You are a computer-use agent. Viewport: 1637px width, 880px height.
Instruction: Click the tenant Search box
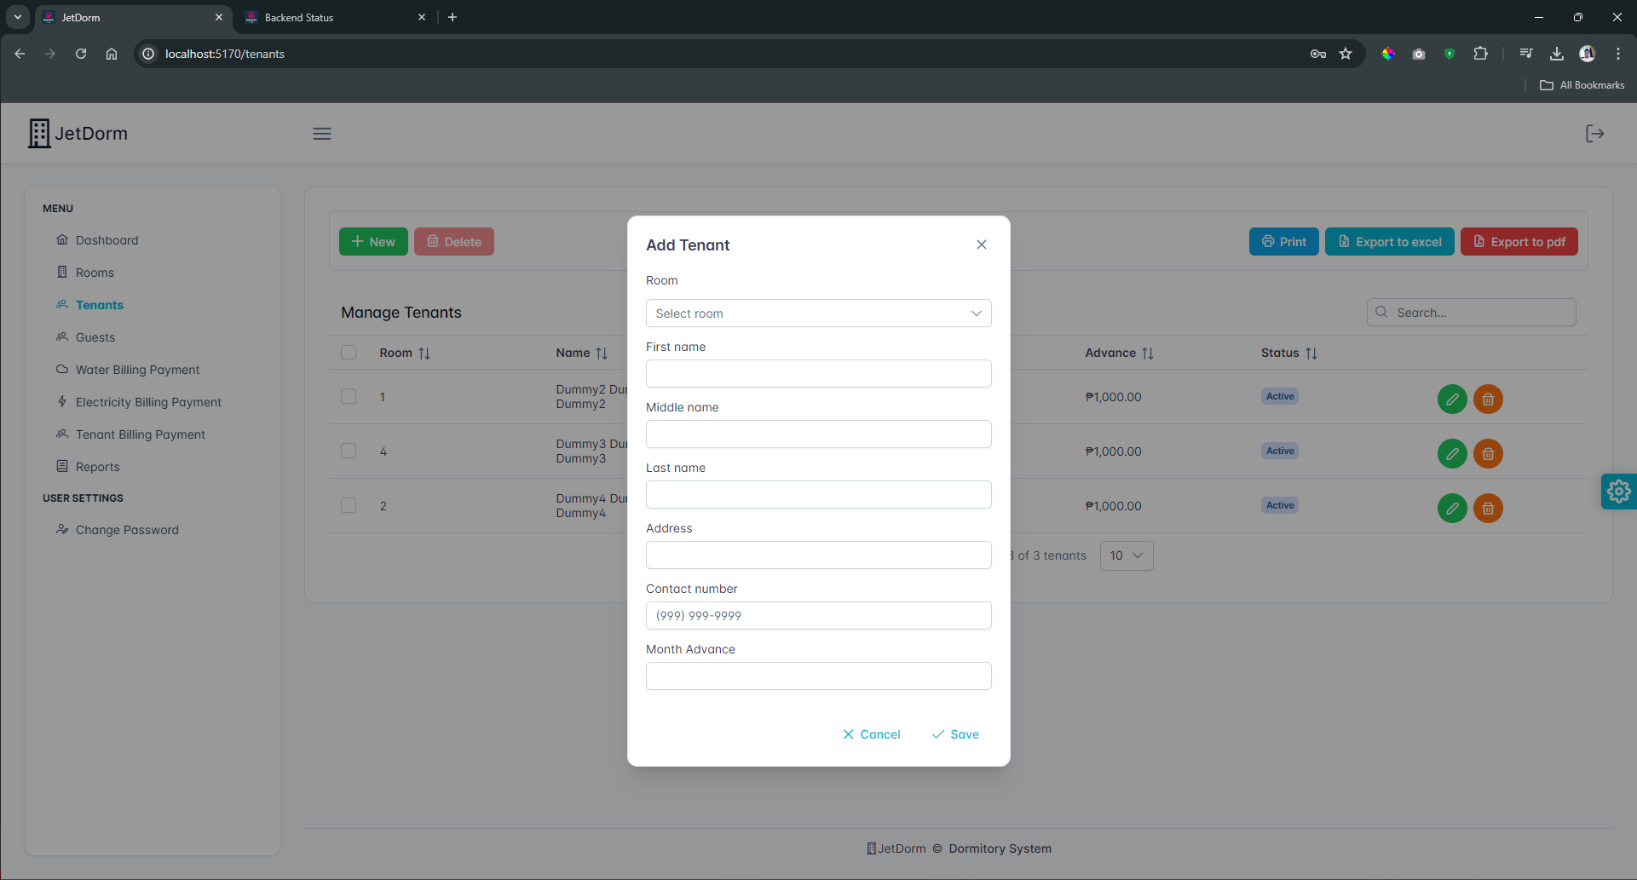point(1472,313)
